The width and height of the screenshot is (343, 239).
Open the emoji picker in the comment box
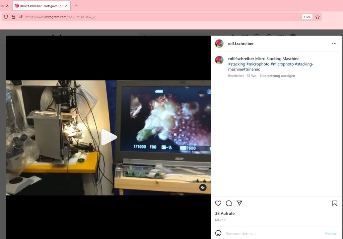point(218,233)
